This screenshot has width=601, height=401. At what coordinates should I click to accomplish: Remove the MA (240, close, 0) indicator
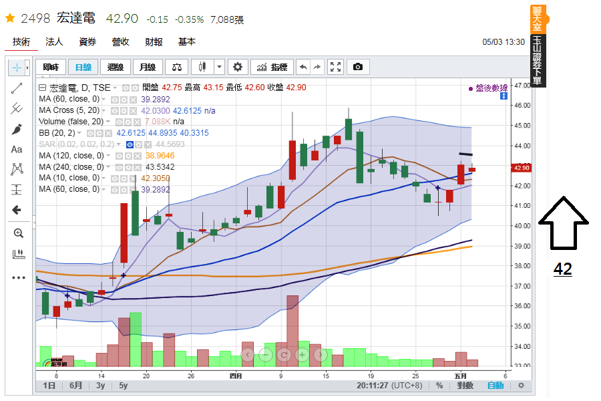(x=137, y=167)
